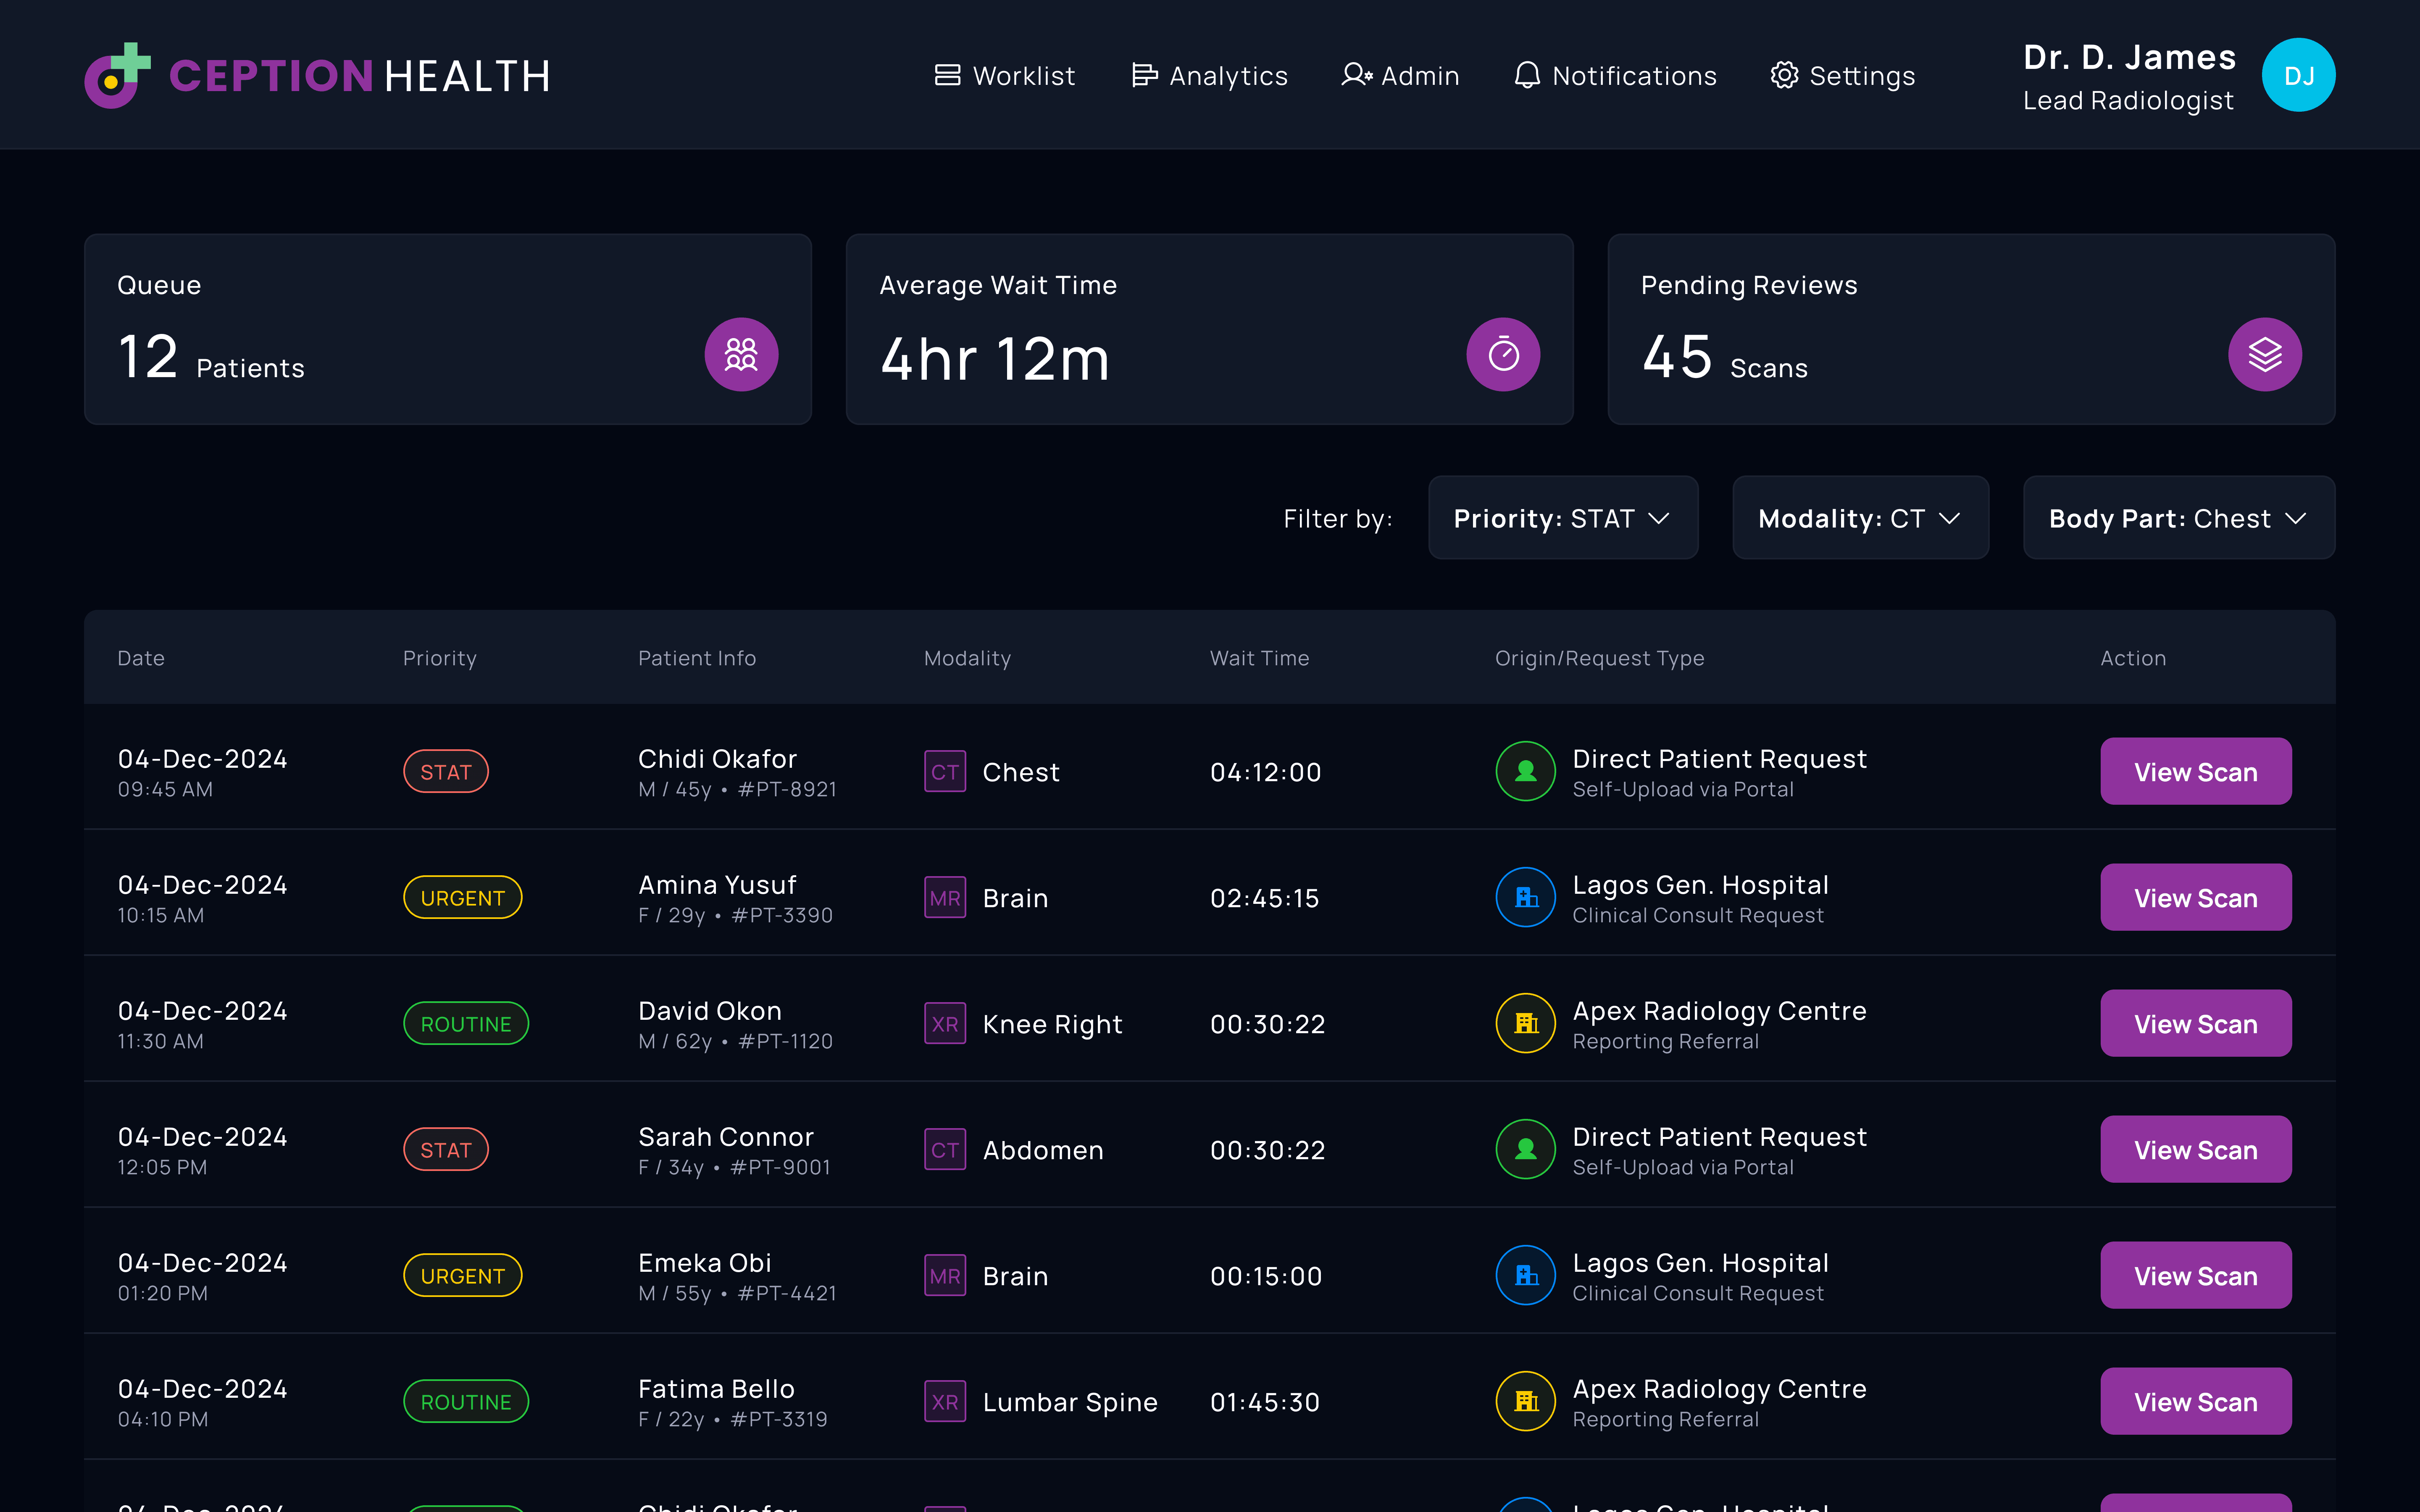Open the Analytics menu item

(x=1209, y=76)
